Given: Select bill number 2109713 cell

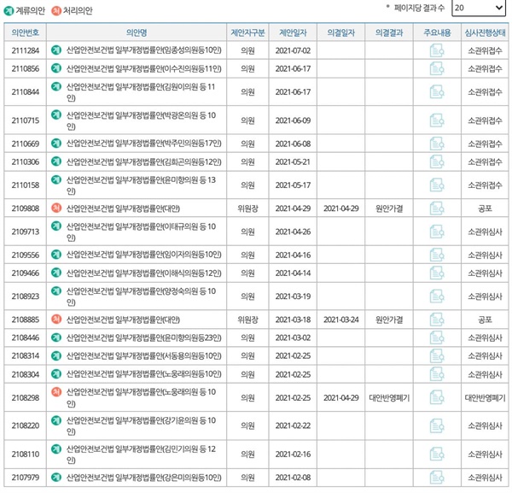Looking at the screenshot, I should pos(25,232).
